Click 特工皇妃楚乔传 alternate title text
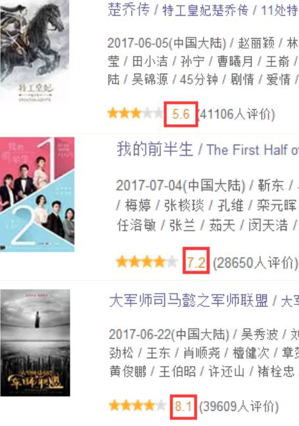 [205, 10]
